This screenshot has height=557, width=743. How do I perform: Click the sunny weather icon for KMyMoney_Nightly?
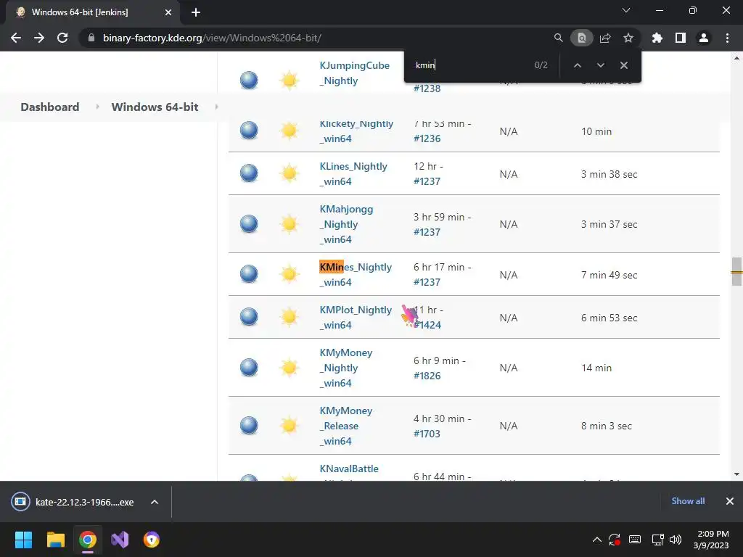tap(289, 368)
